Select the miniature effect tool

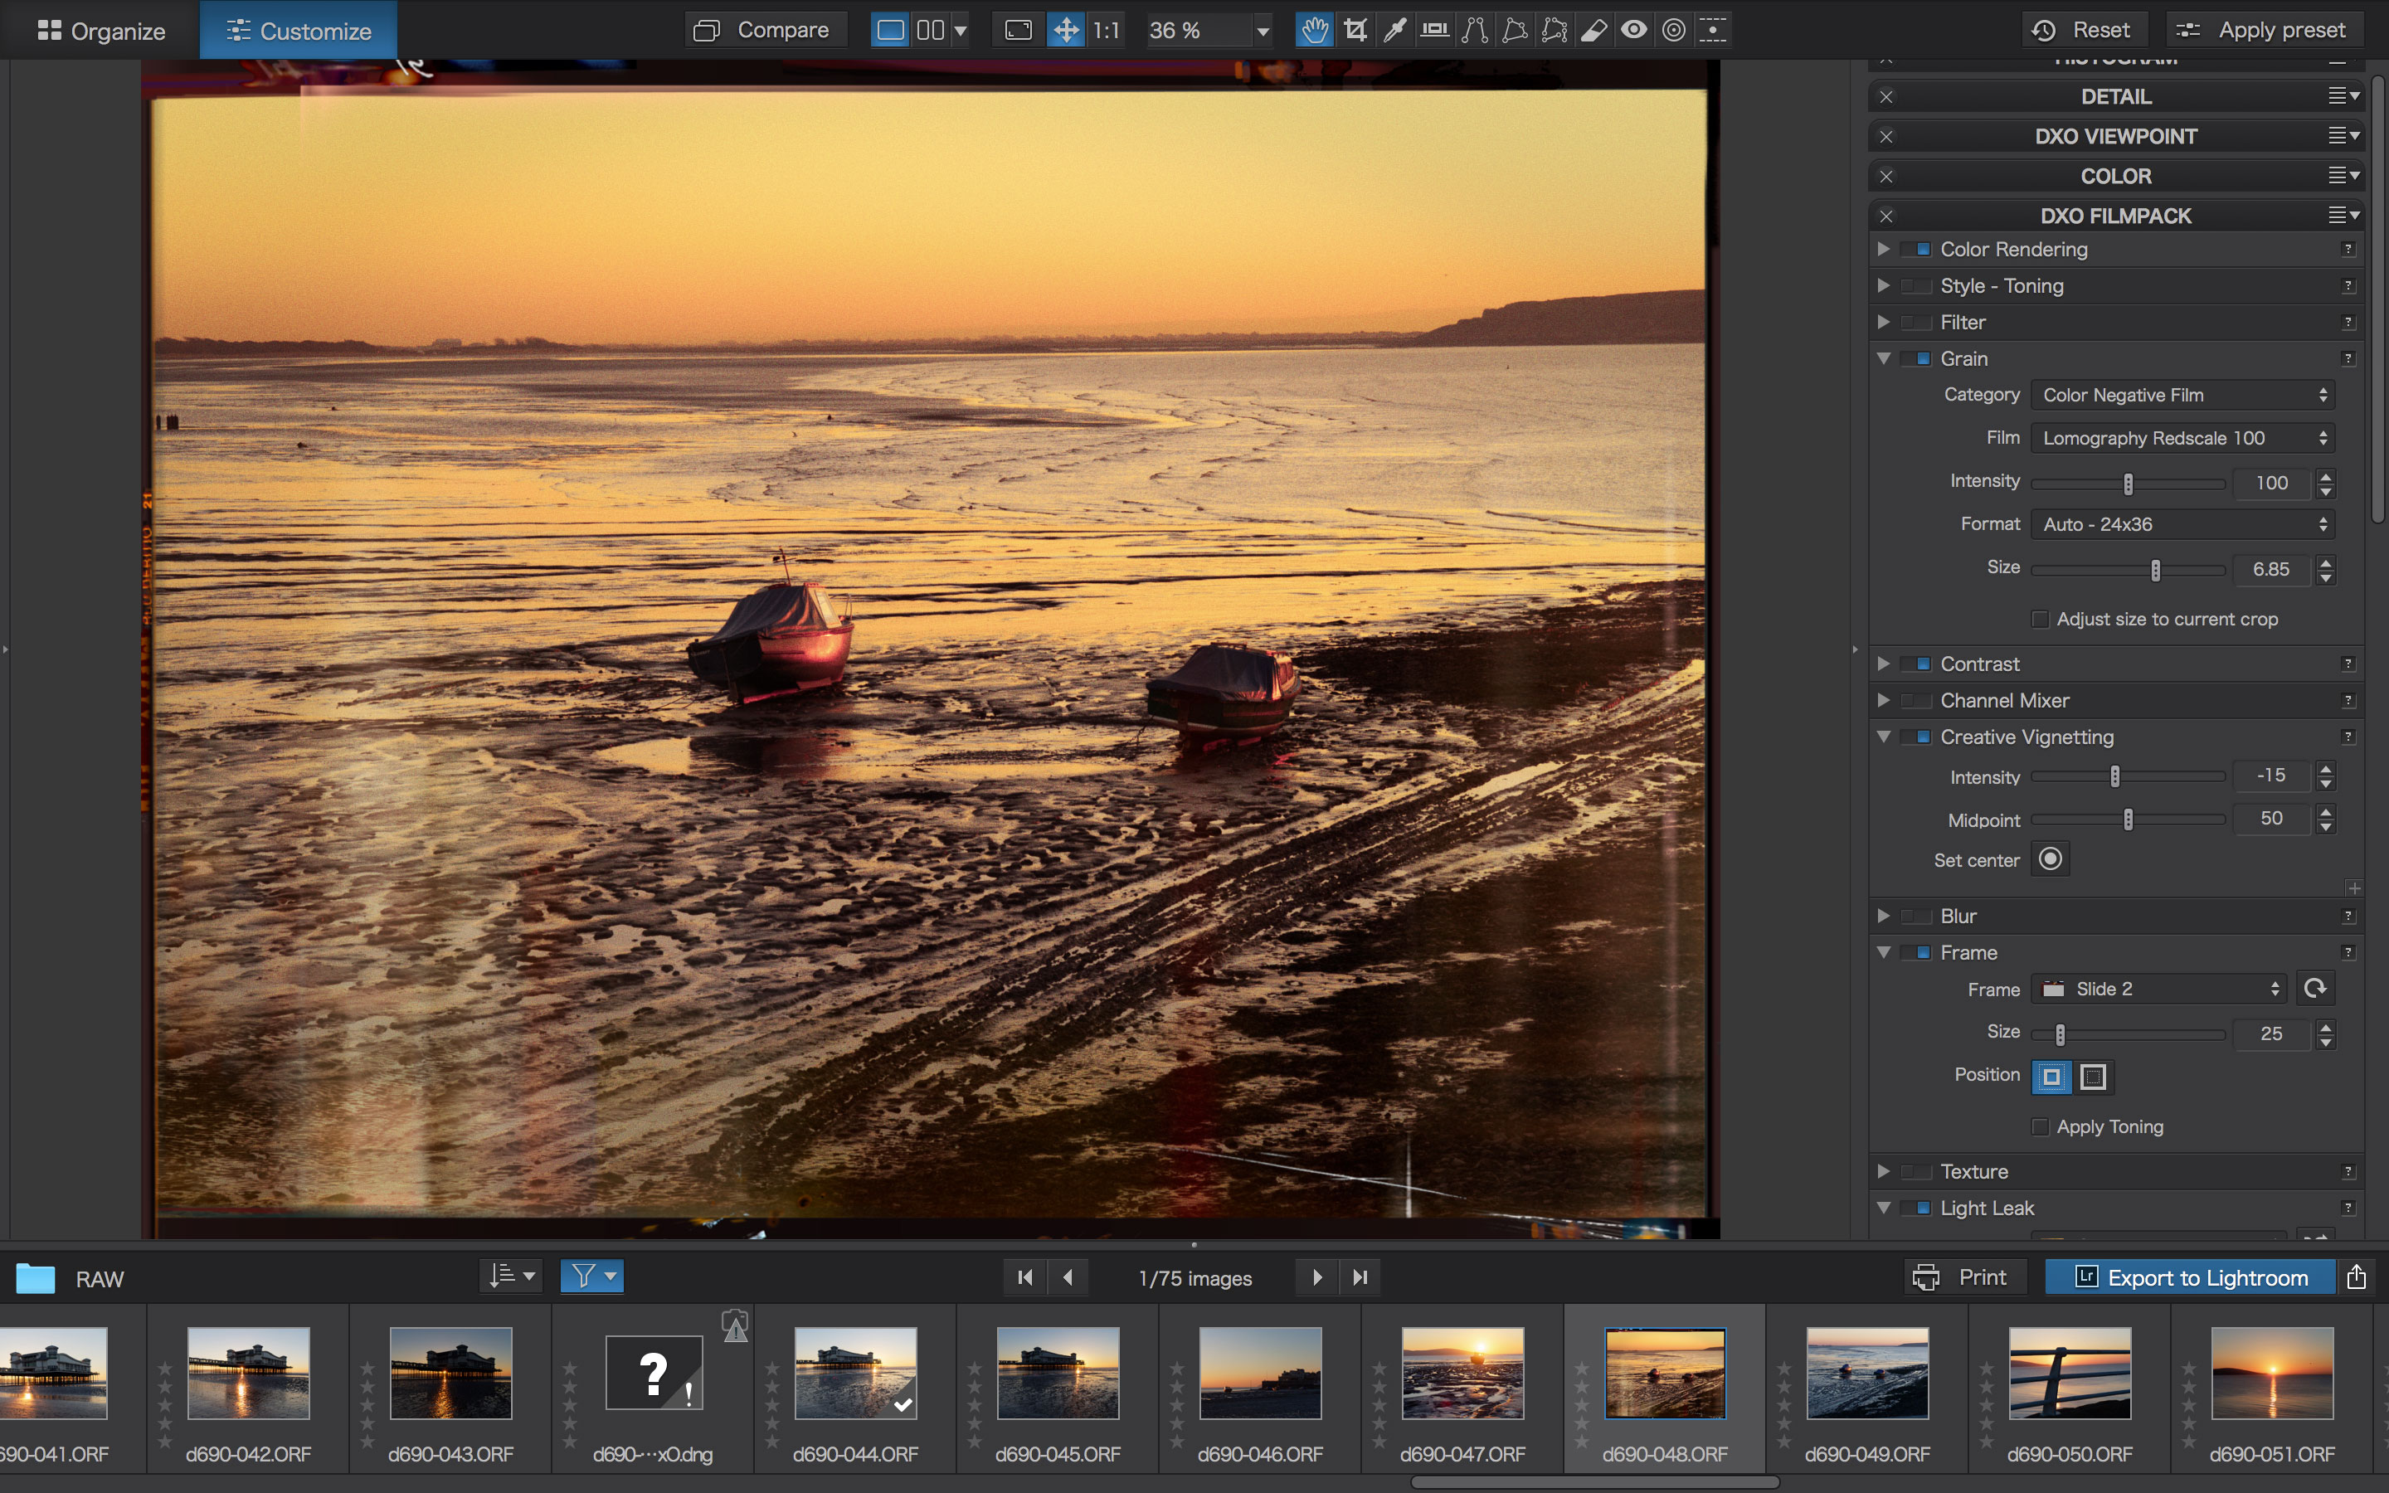point(1713,31)
